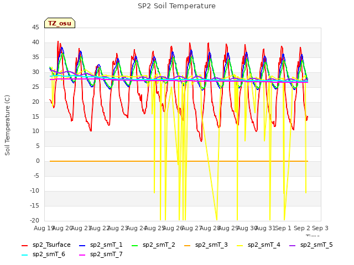Toggle the sp2_Tsurface legend entry

coord(46,245)
